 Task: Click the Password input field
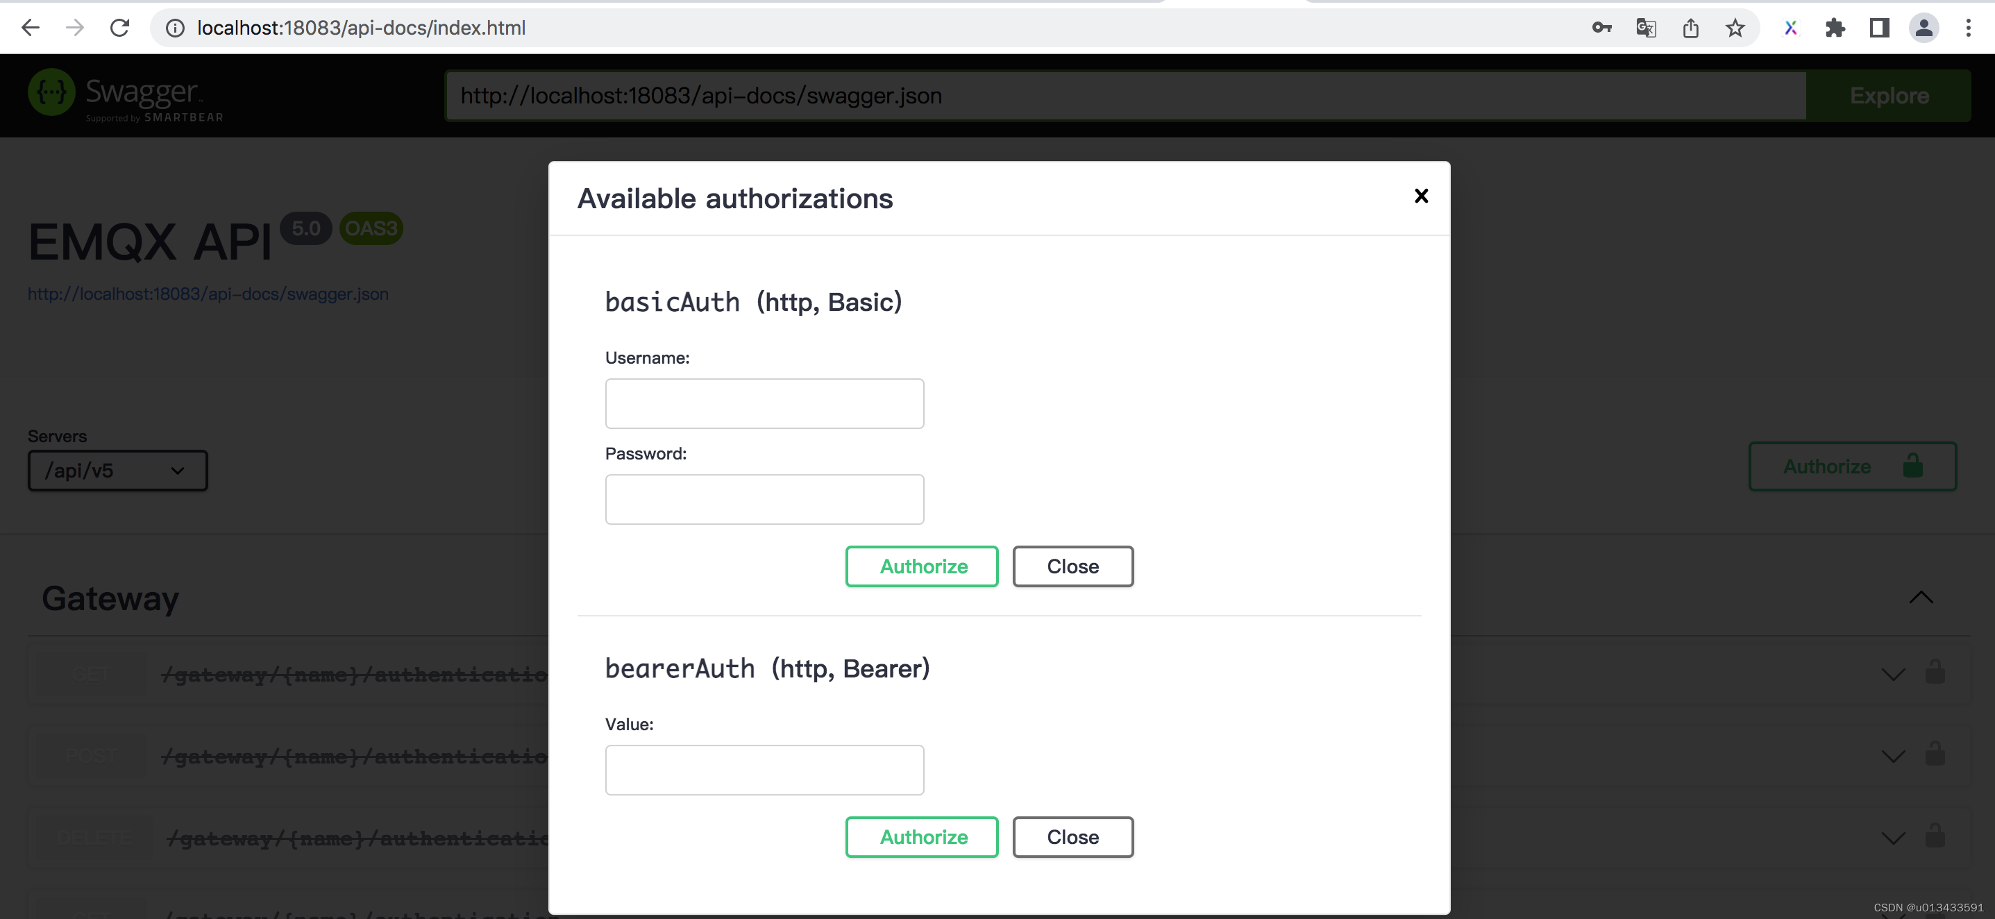click(x=764, y=499)
